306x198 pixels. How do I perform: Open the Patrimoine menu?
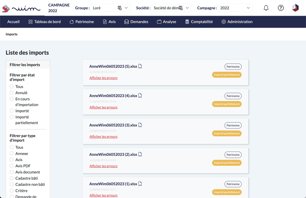tap(82, 21)
